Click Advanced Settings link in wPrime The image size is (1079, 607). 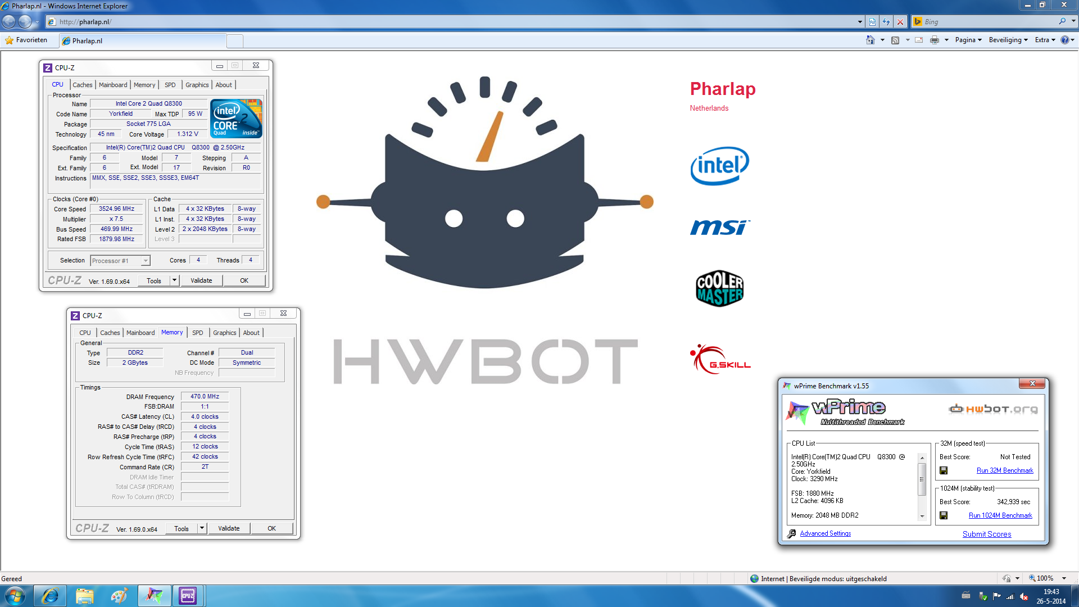click(825, 533)
